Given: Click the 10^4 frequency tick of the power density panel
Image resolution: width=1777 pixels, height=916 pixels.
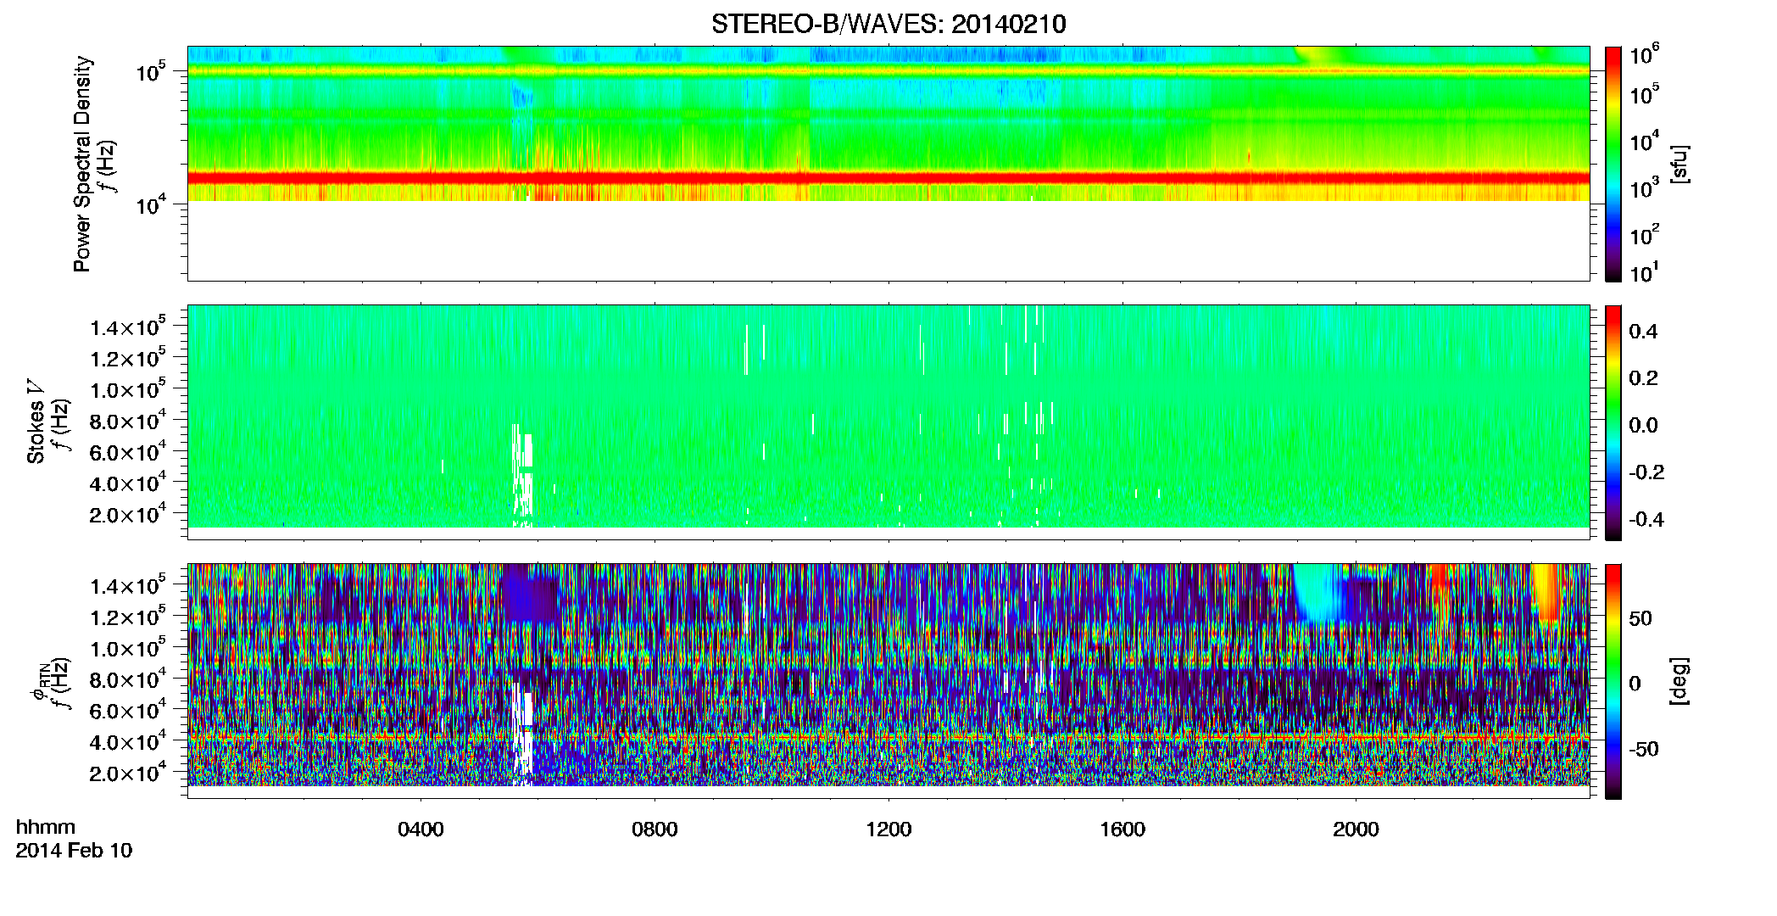Looking at the screenshot, I should tap(150, 204).
